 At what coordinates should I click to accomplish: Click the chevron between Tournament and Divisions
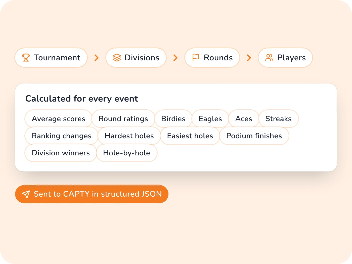coord(97,58)
